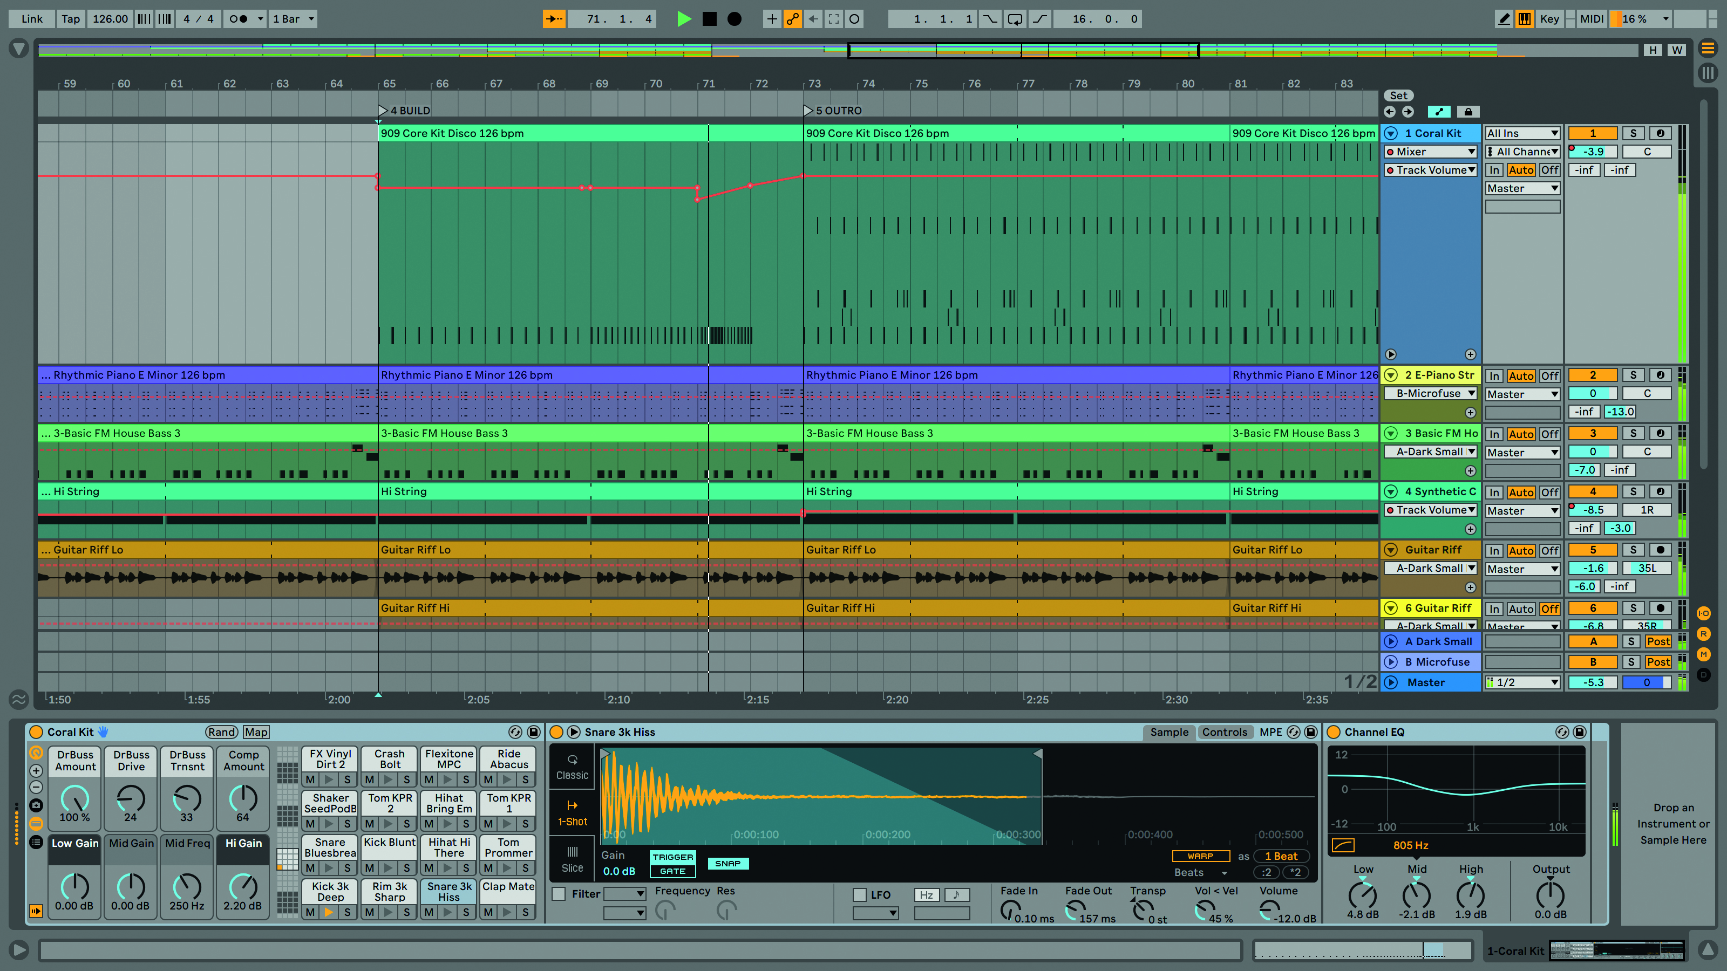This screenshot has height=971, width=1727.
Task: Go to next locator arrow
Action: tap(1408, 112)
